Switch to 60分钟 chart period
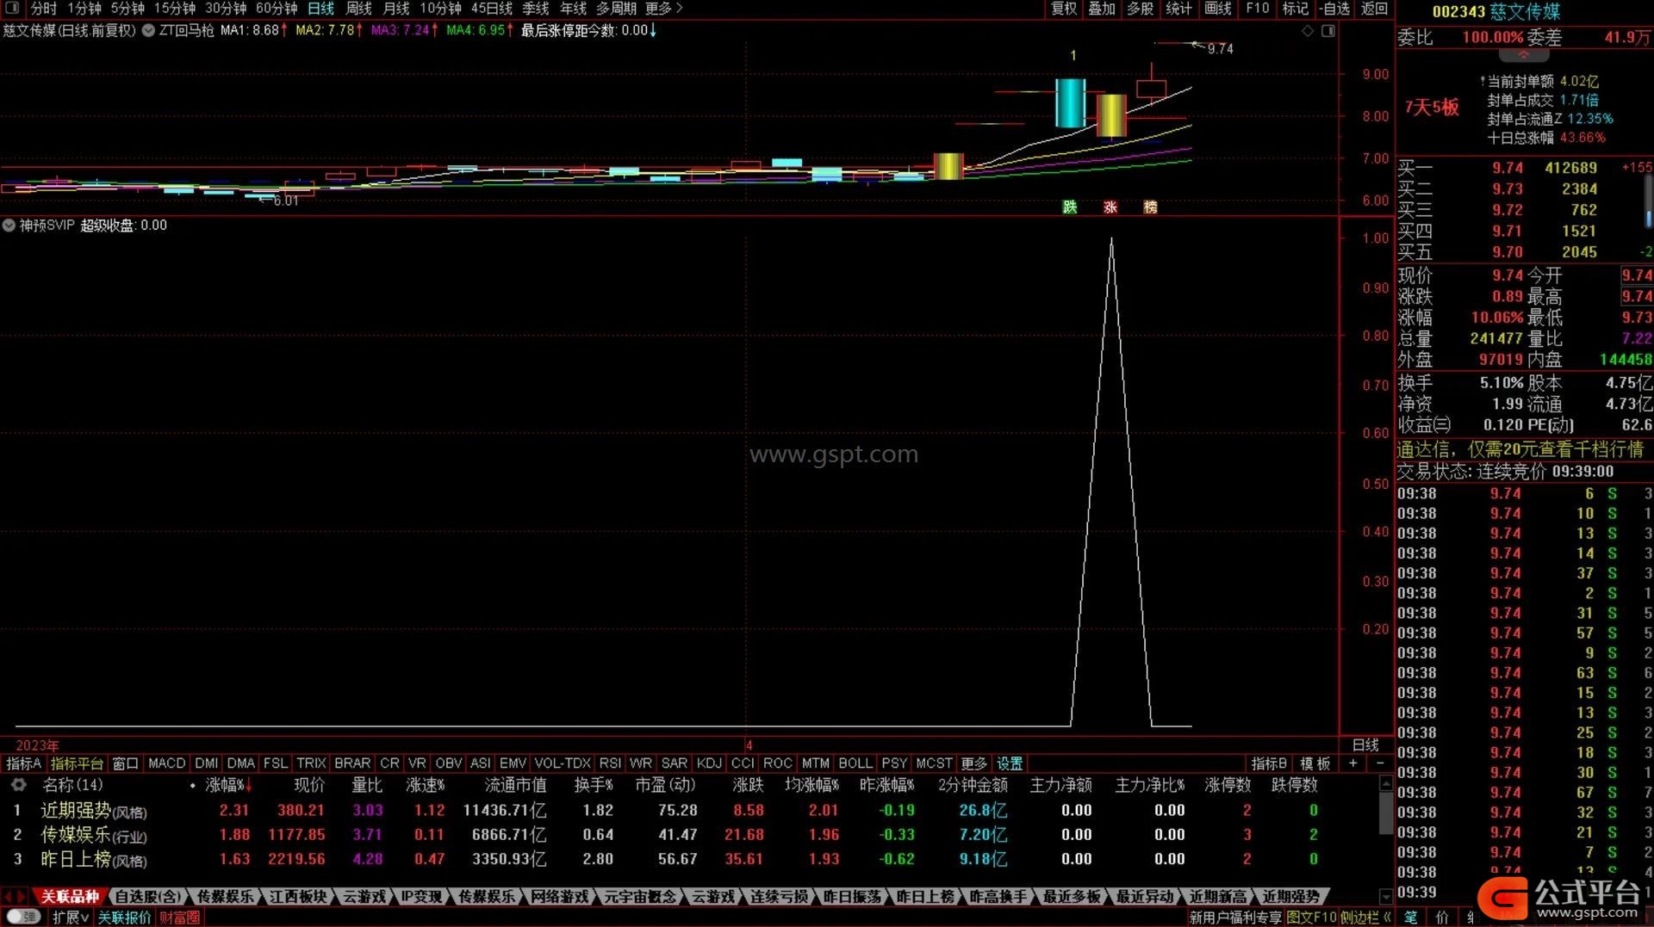Image resolution: width=1654 pixels, height=927 pixels. point(277,9)
